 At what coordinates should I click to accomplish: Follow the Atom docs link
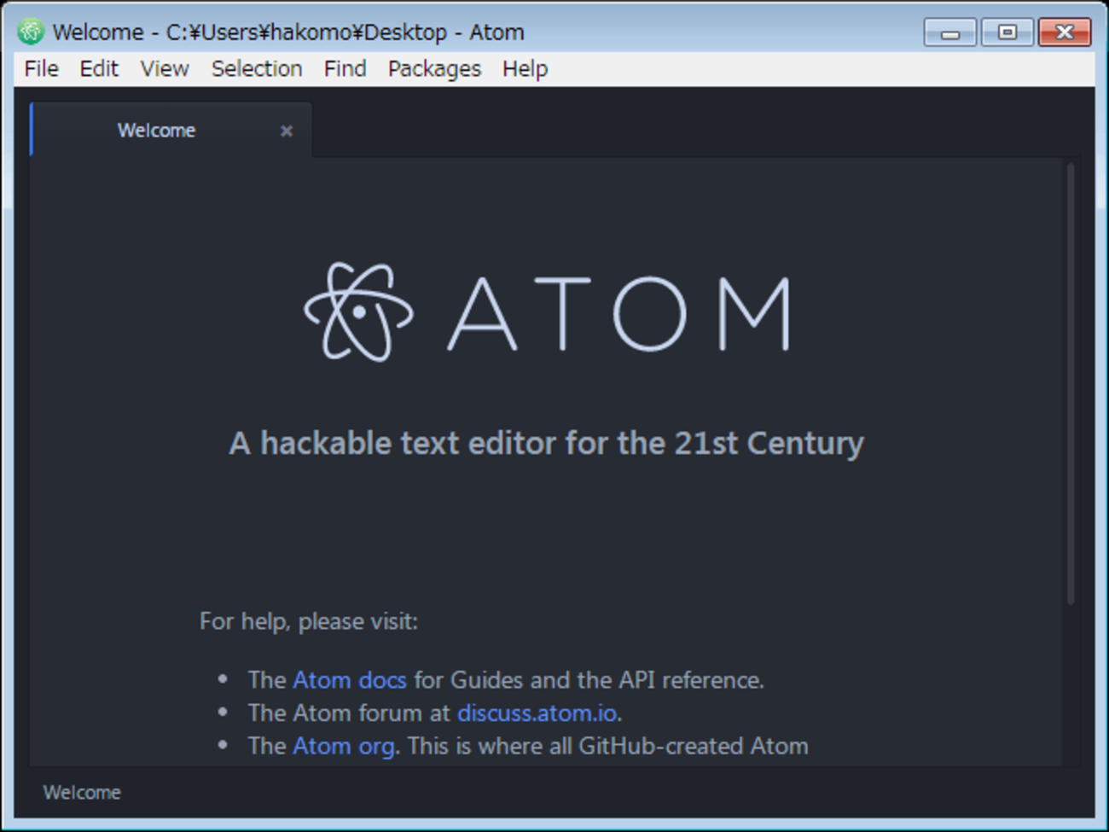coord(350,680)
